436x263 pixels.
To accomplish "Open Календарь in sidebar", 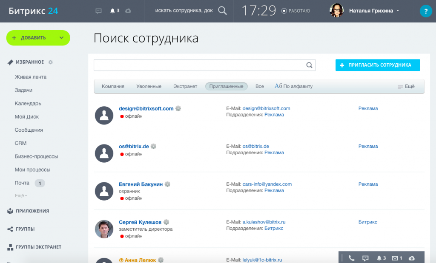I will coord(28,104).
